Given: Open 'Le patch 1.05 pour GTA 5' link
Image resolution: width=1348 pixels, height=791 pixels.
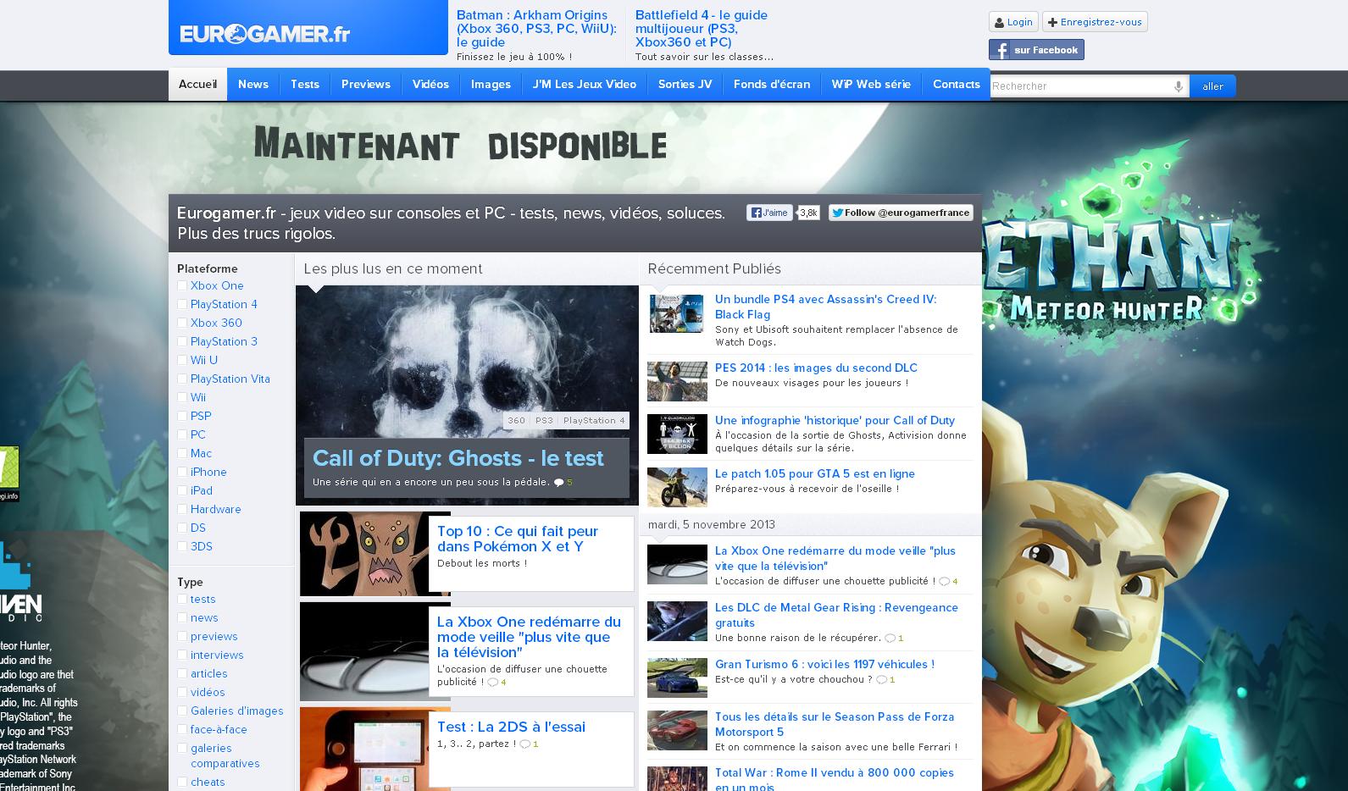Looking at the screenshot, I should tap(815, 473).
